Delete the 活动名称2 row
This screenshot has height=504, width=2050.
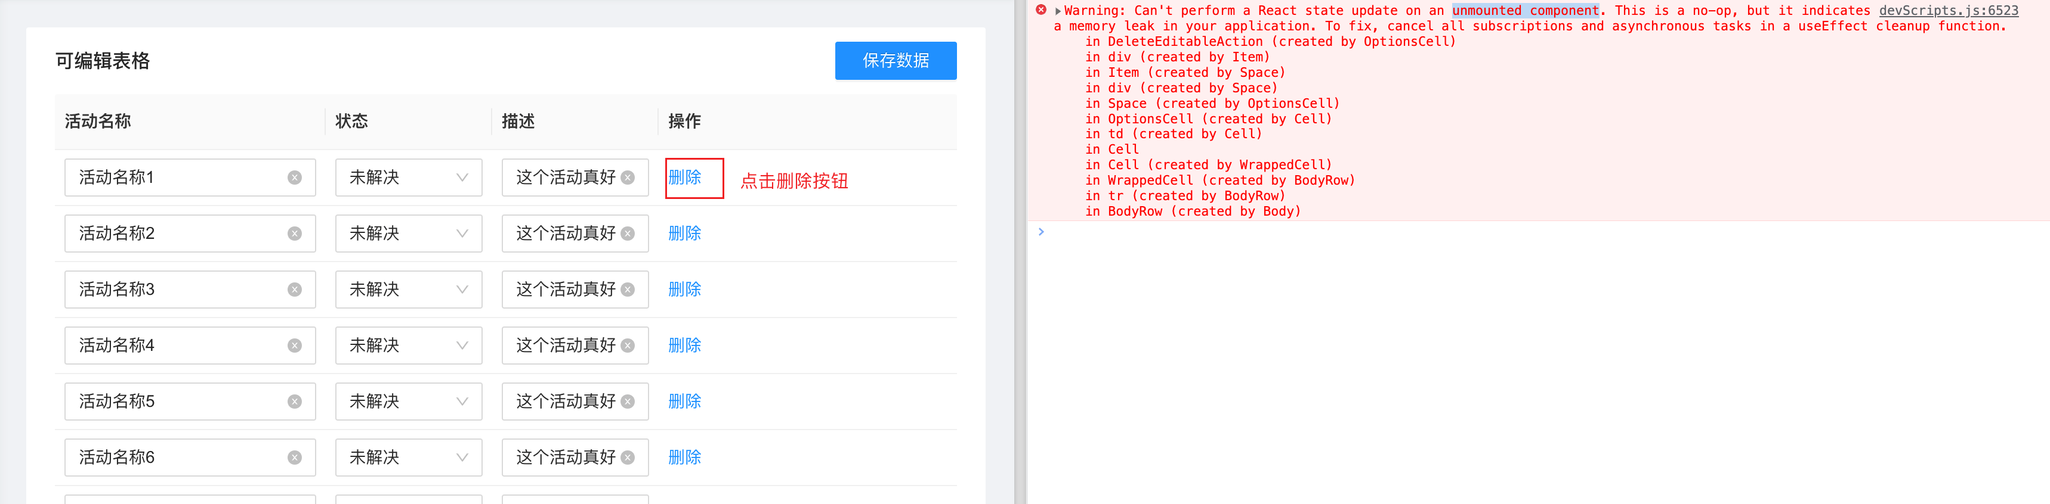(684, 233)
